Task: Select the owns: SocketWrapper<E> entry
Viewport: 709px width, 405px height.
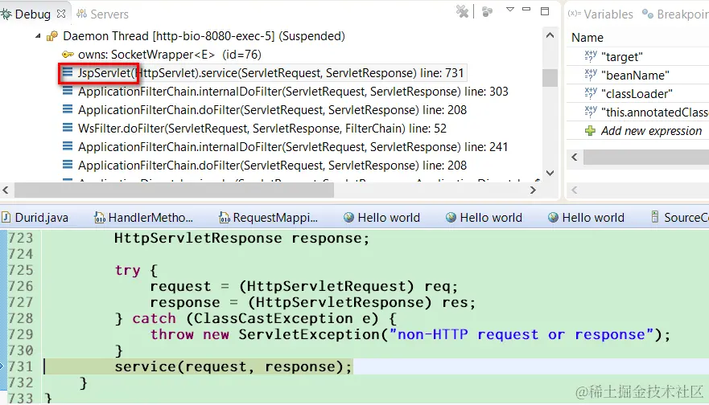Action: pyautogui.click(x=170, y=55)
